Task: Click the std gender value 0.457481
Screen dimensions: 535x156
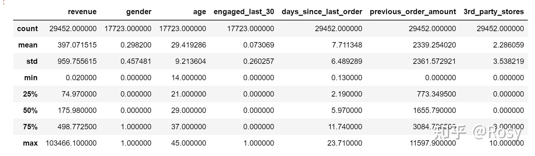Action: [136, 61]
